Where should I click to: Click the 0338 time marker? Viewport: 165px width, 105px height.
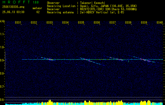(x=128, y=22)
